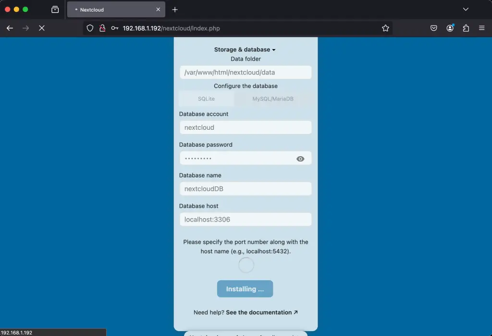Collapse the Storage & database section

coord(246,49)
